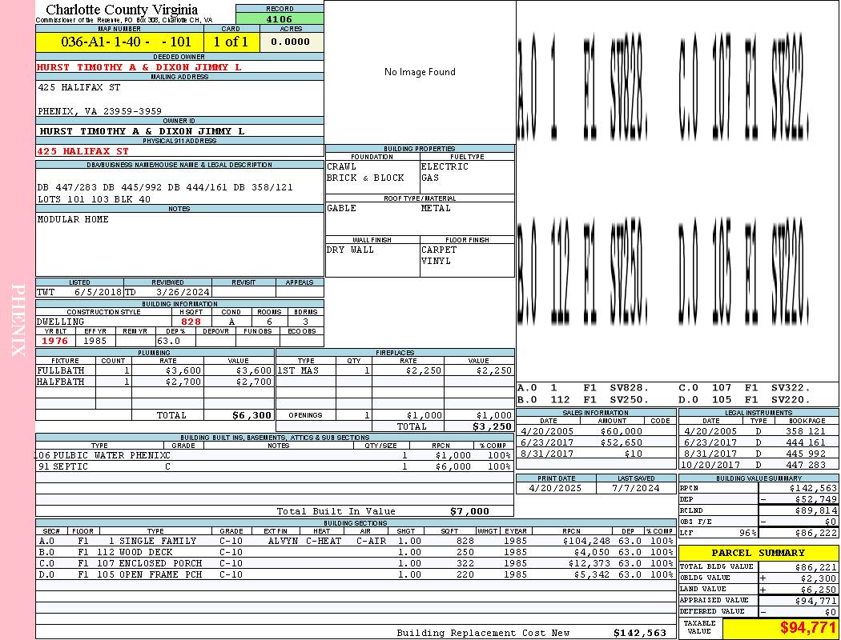
Task: Click the Charlotte County Virginia title
Action: pyautogui.click(x=122, y=9)
